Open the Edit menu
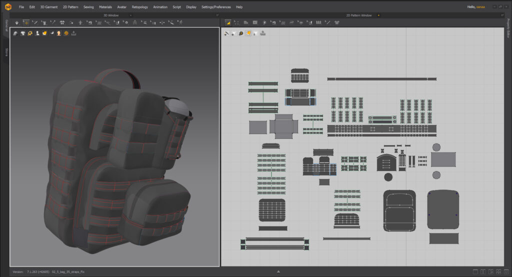The width and height of the screenshot is (512, 277). point(32,7)
